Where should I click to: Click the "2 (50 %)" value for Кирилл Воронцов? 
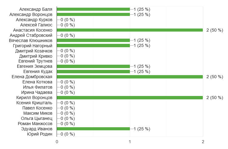coord(215,97)
